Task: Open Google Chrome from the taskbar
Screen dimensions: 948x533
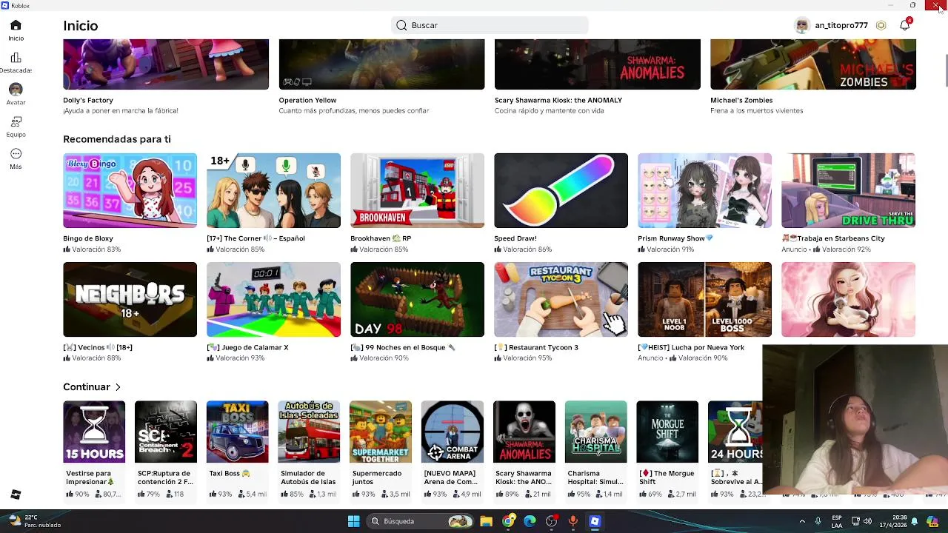Action: (508, 521)
